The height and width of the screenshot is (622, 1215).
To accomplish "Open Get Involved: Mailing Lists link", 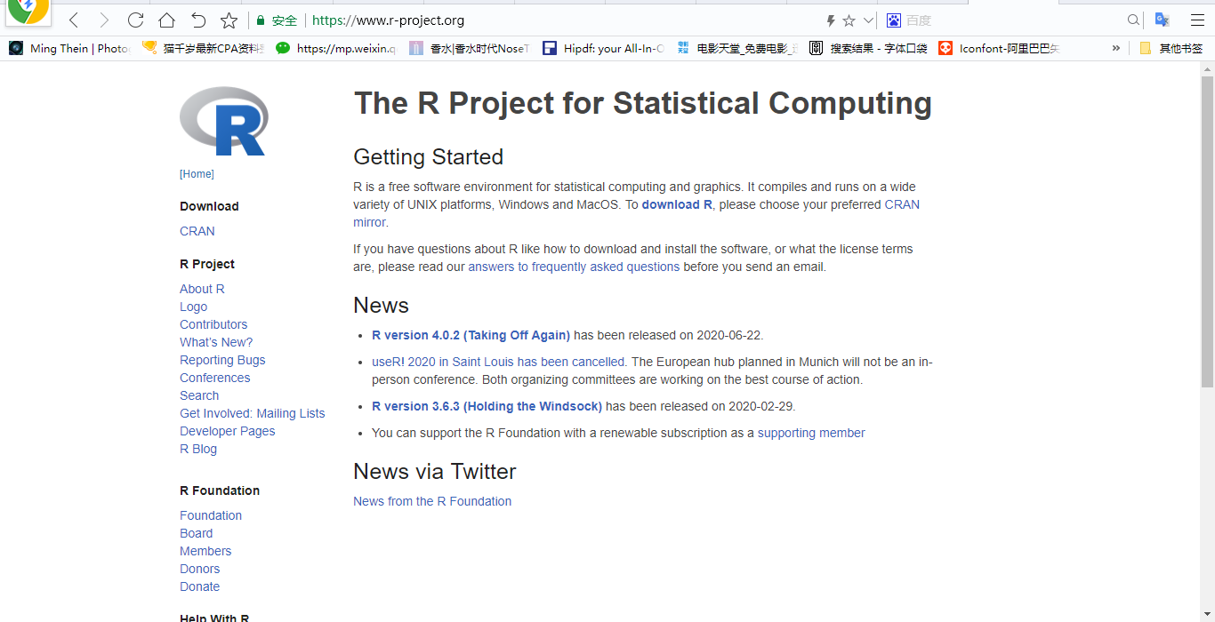I will [x=252, y=413].
